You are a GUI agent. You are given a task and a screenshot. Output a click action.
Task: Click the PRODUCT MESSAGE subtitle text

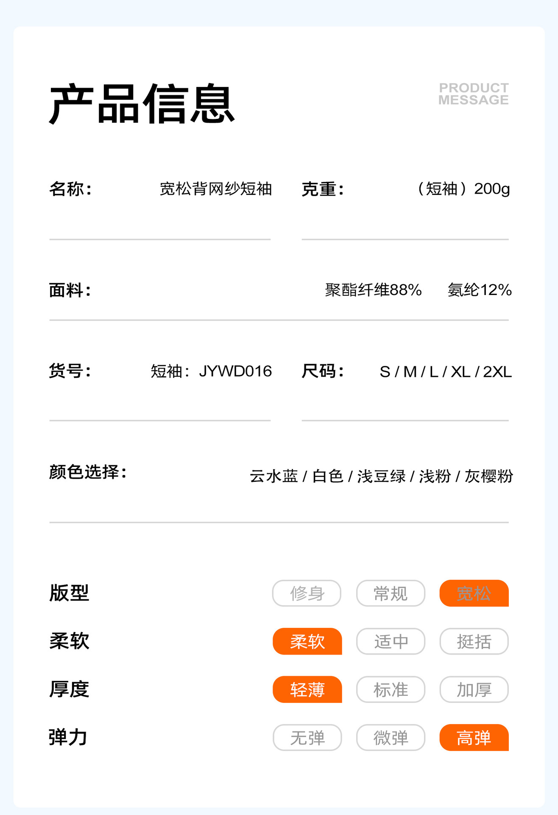pos(473,94)
